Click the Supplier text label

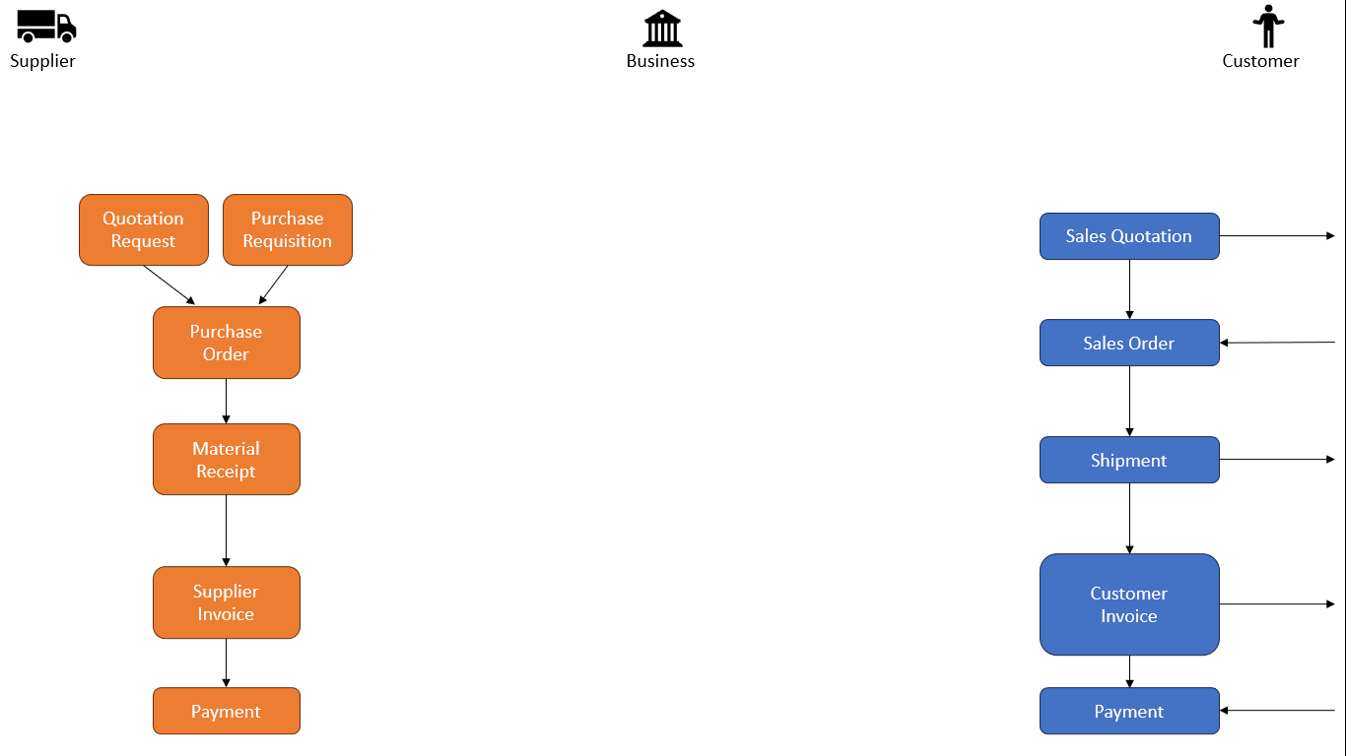coord(42,61)
